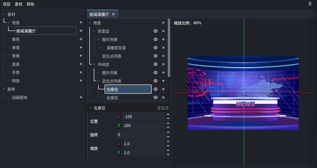This screenshot has height=168, width=317.
Task: Select the 右座位 anchor point
Action: [112, 97]
